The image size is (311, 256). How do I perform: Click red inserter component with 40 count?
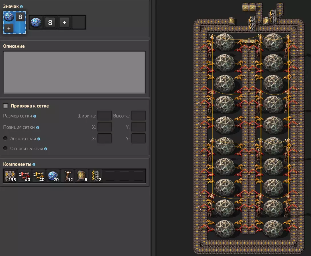pyautogui.click(x=25, y=176)
